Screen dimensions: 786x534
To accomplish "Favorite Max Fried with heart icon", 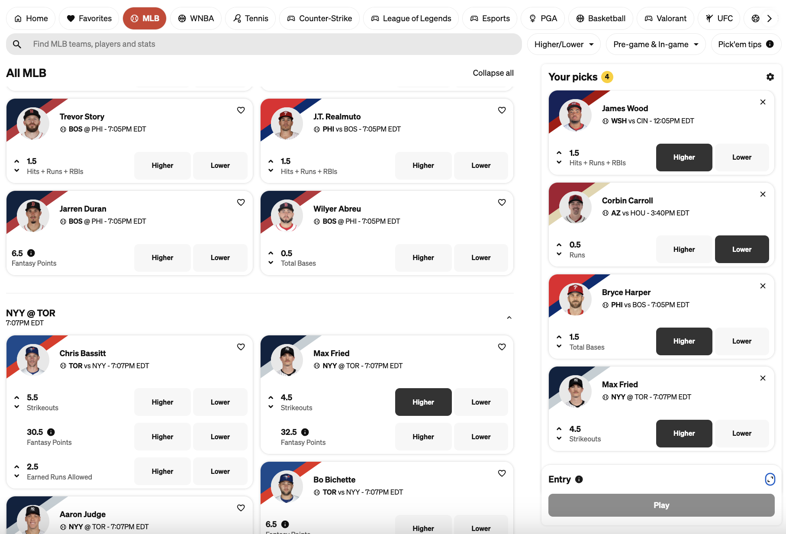I will point(502,347).
